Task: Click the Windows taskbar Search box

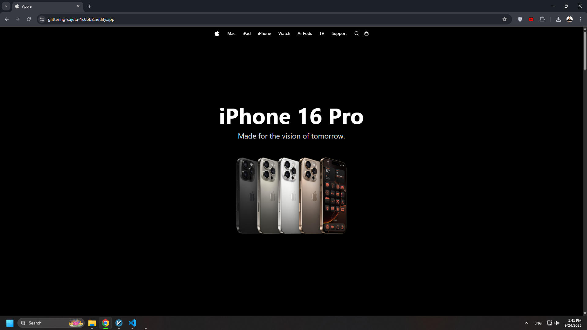Action: [51, 323]
